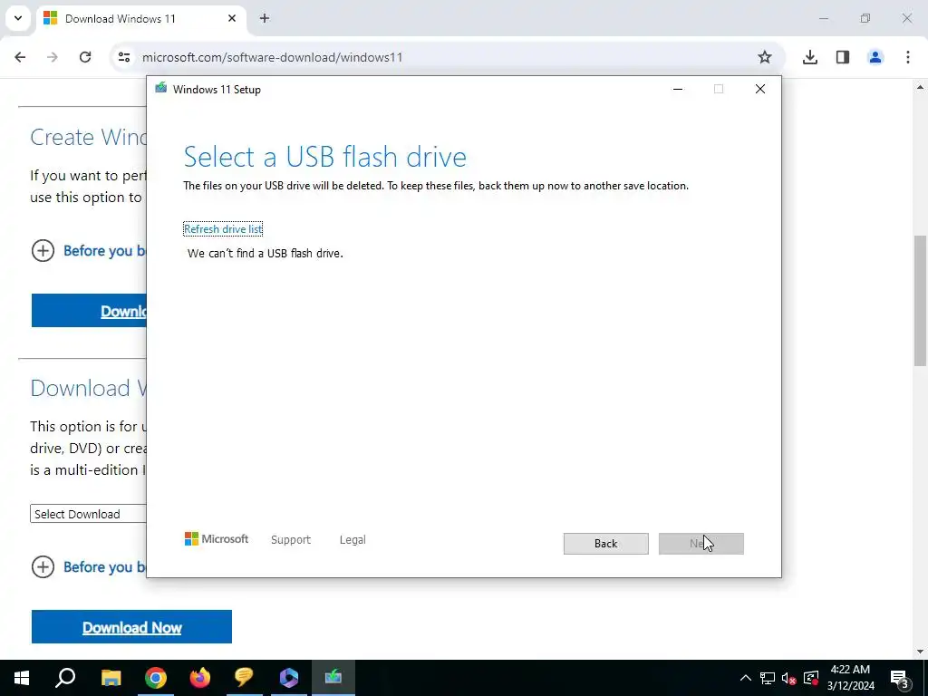This screenshot has width=928, height=696.
Task: Click the muted volume tray icon
Action: 789,678
